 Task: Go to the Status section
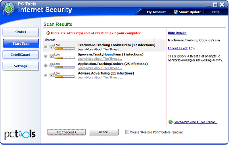click(x=21, y=32)
